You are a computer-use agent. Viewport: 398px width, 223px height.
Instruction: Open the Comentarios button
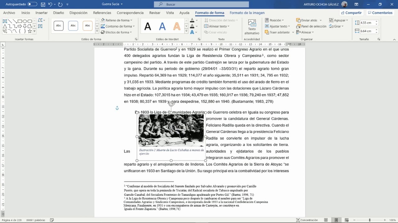tap(380, 13)
